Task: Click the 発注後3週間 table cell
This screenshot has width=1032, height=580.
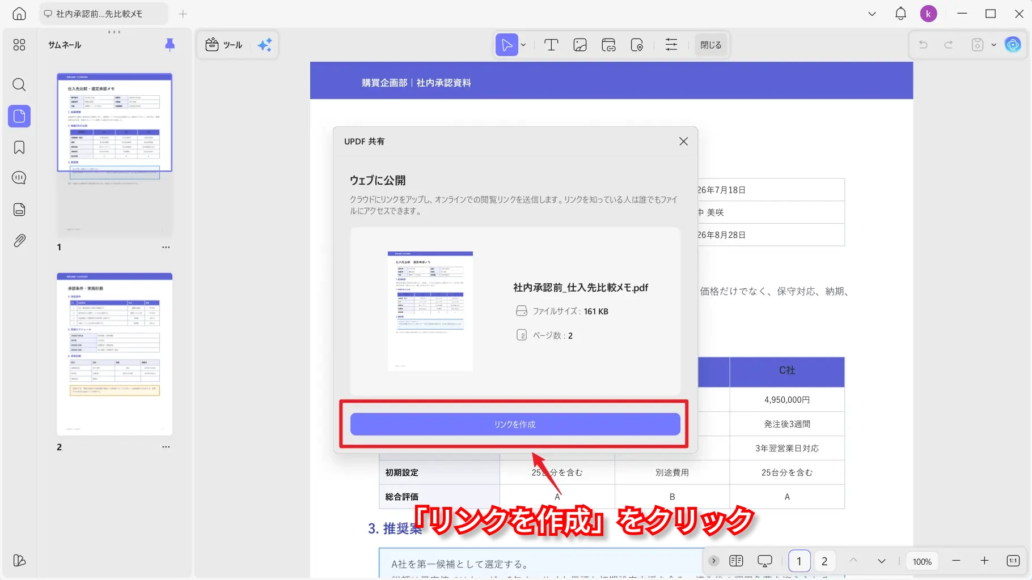Action: tap(787, 424)
